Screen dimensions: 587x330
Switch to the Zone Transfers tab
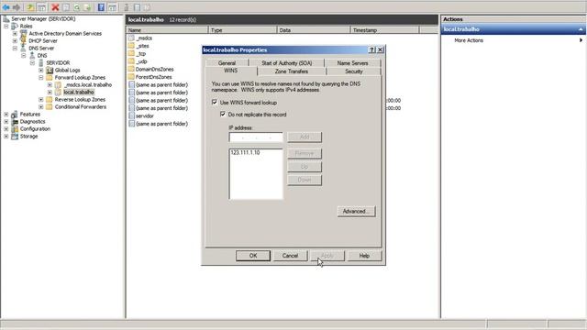tap(292, 71)
